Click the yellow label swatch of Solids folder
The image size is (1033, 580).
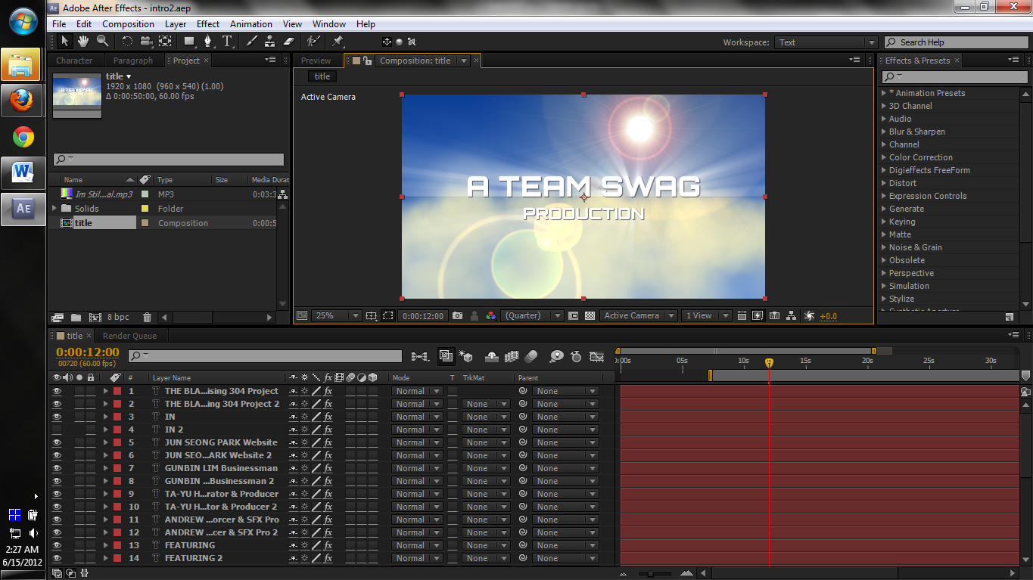click(145, 208)
